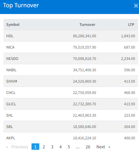Click LTP value 596.00

(x=129, y=70)
